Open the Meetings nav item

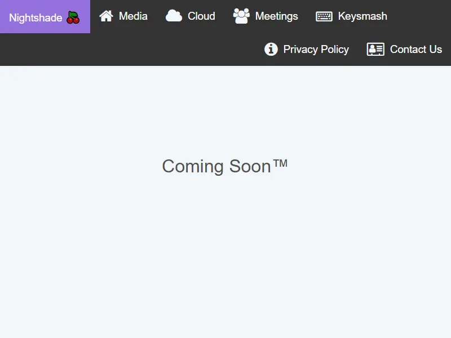[265, 16]
